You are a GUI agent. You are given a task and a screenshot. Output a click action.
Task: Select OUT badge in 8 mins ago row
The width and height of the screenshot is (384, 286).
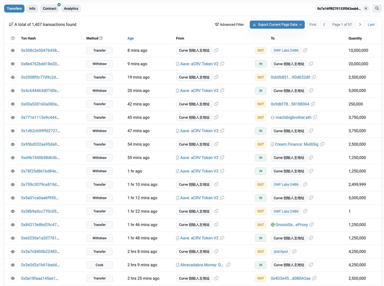coord(261,50)
